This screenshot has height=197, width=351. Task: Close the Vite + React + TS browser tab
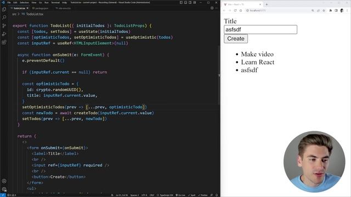(x=260, y=4)
